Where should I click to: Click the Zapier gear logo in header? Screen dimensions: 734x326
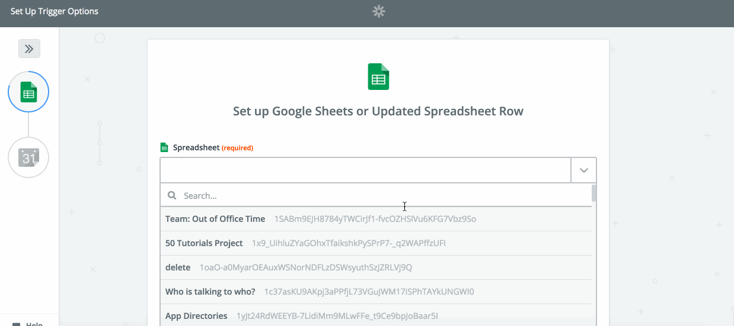click(378, 11)
